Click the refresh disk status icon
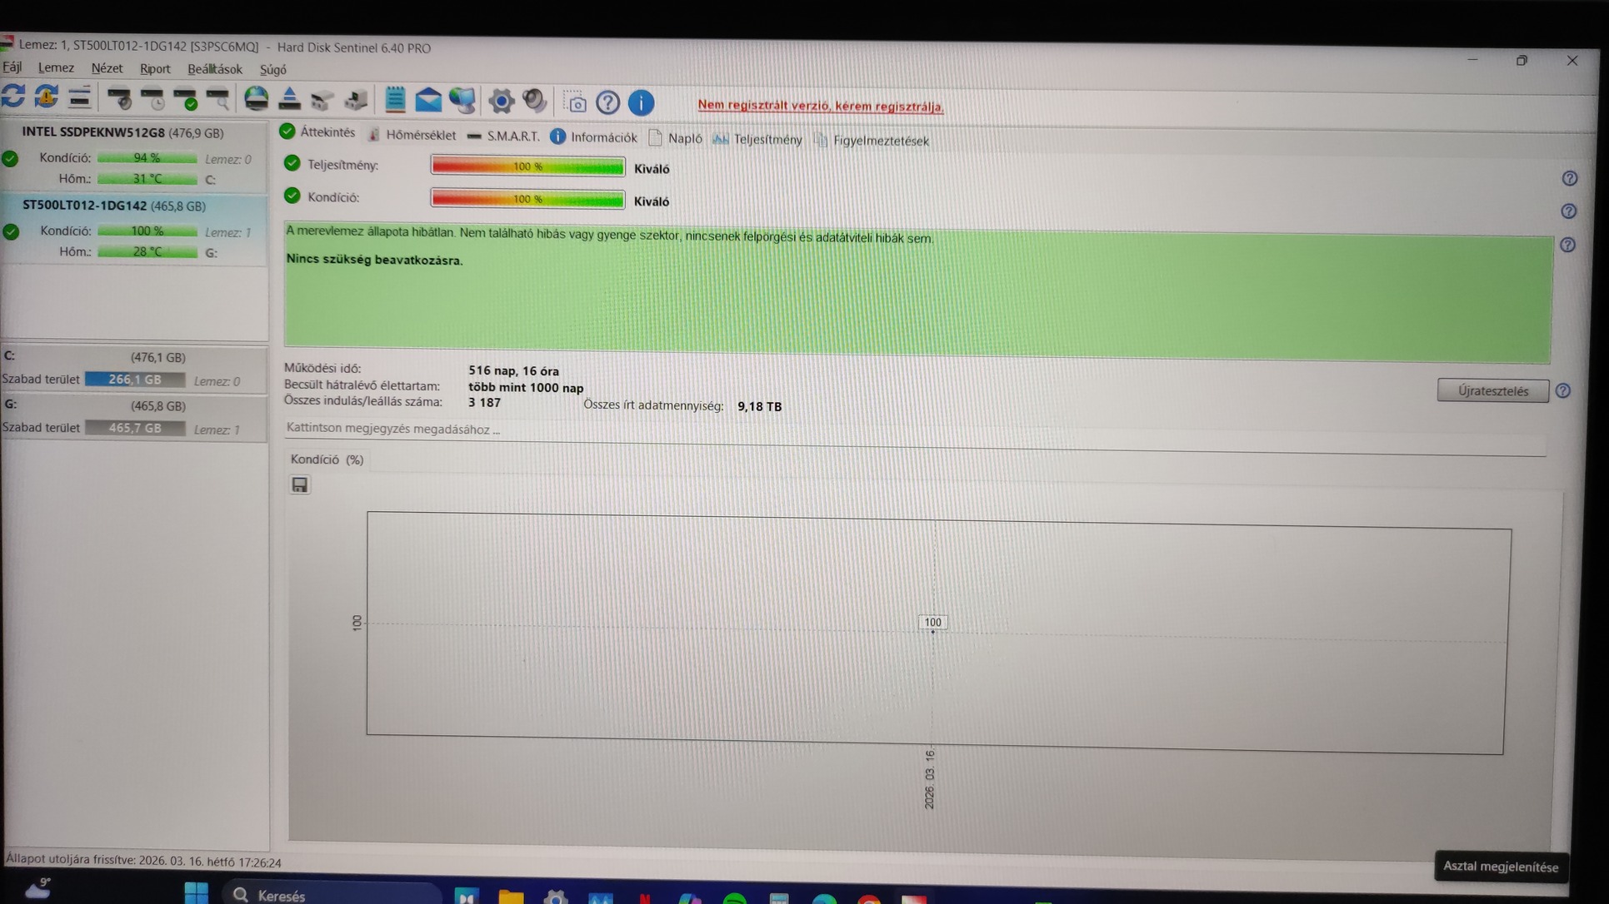 pos(14,97)
